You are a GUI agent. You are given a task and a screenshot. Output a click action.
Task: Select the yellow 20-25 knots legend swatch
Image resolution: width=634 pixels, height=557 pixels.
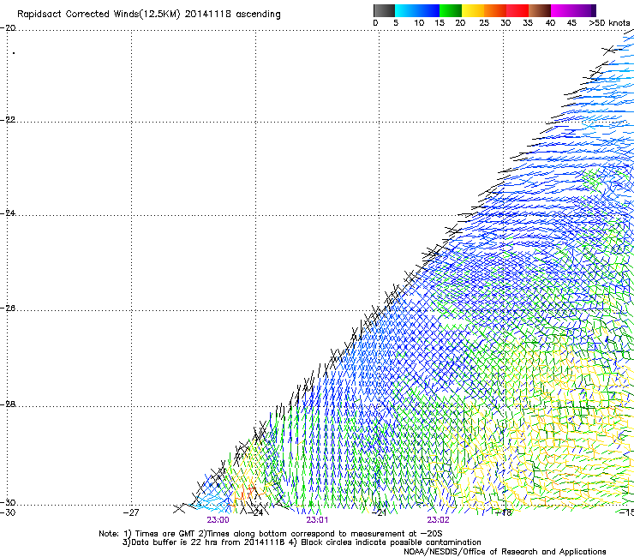click(x=473, y=10)
